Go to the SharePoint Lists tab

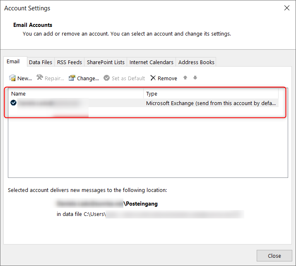click(106, 62)
